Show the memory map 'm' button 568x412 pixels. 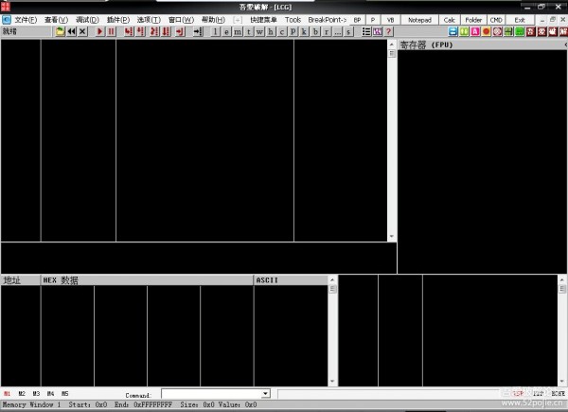click(x=237, y=31)
